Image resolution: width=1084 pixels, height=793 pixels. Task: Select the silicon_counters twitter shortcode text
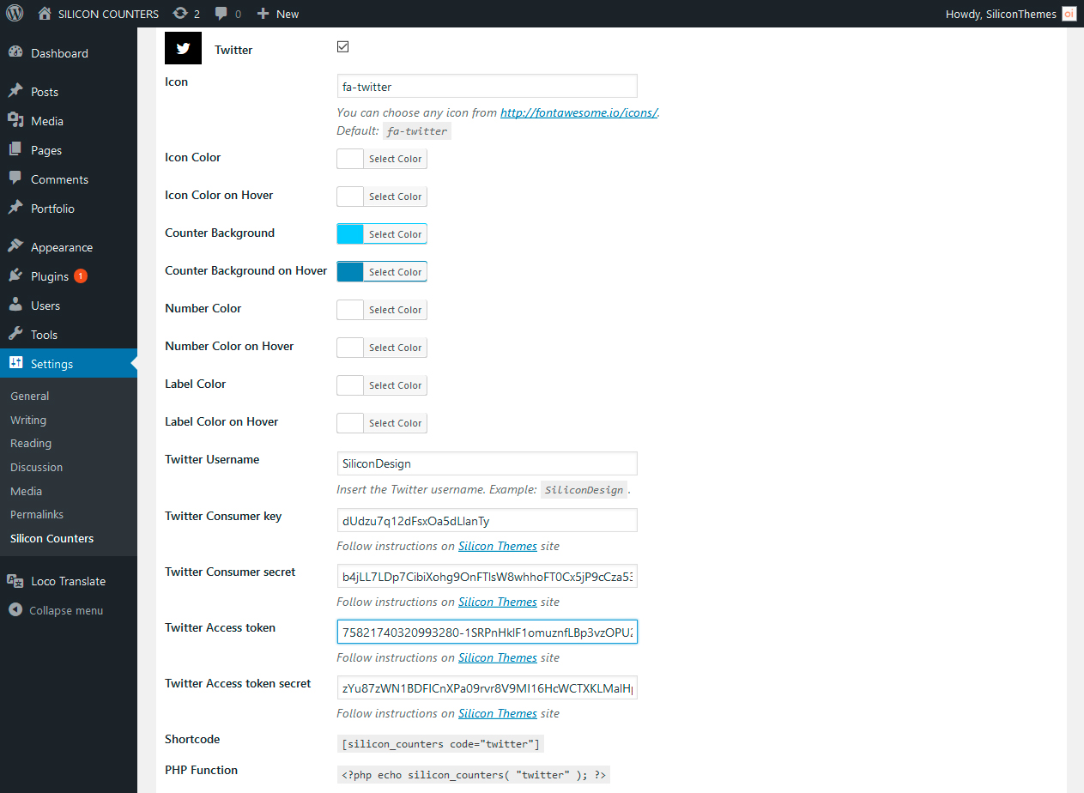(441, 743)
